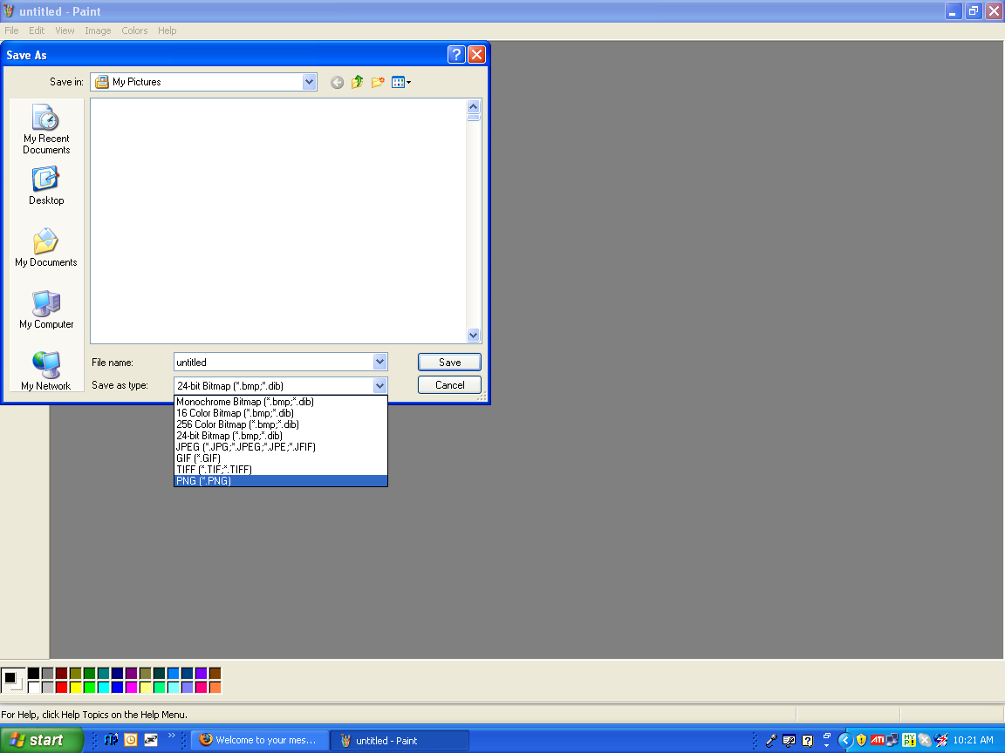Click the network computers tray icon

[892, 740]
